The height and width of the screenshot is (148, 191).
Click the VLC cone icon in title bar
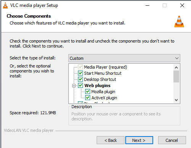[x=5, y=5]
